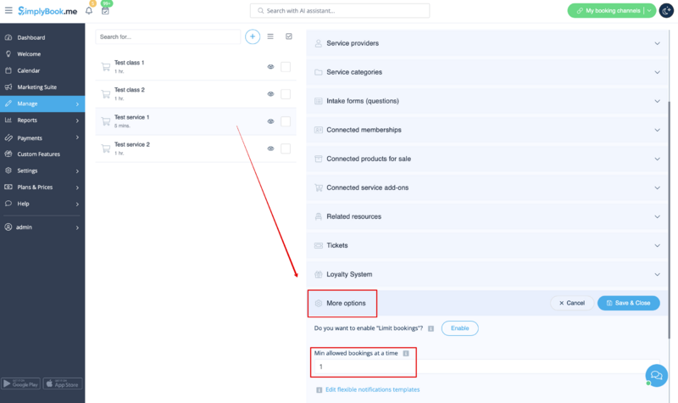Click info icon next to Limit bookings question
Viewport: 678px width, 403px height.
431,328
